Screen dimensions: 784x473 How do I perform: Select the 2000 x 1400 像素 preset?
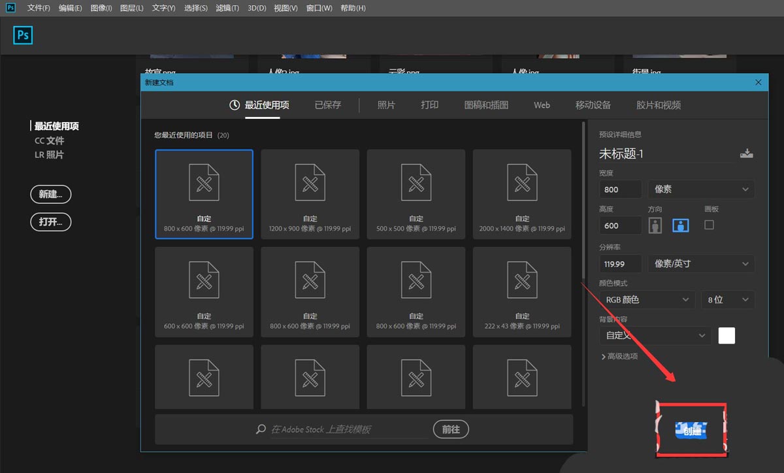click(522, 194)
